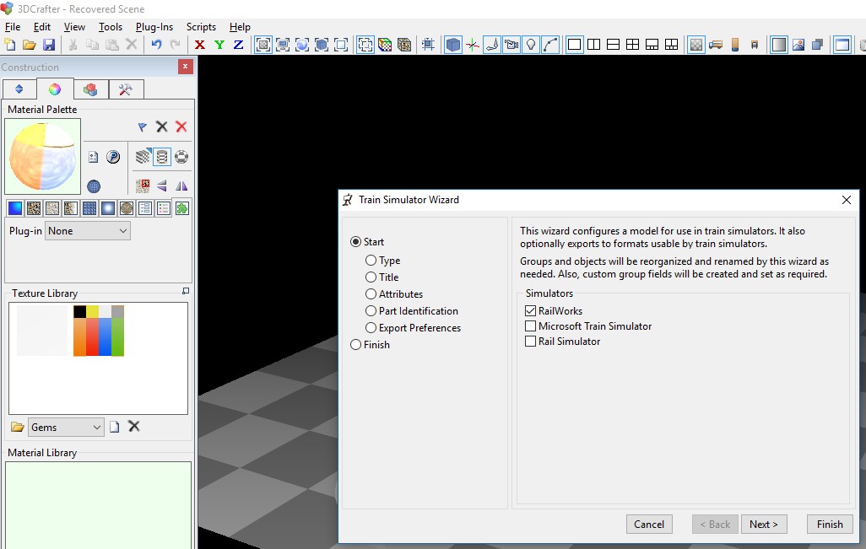Screen dimensions: 866x549
Task: Open the Tools menu
Action: (111, 26)
